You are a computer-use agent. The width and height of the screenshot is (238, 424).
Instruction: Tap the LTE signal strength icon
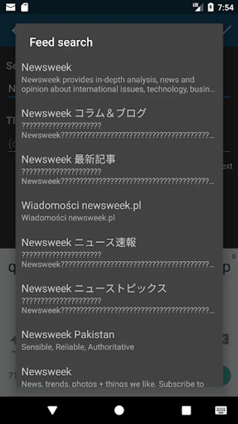(198, 7)
